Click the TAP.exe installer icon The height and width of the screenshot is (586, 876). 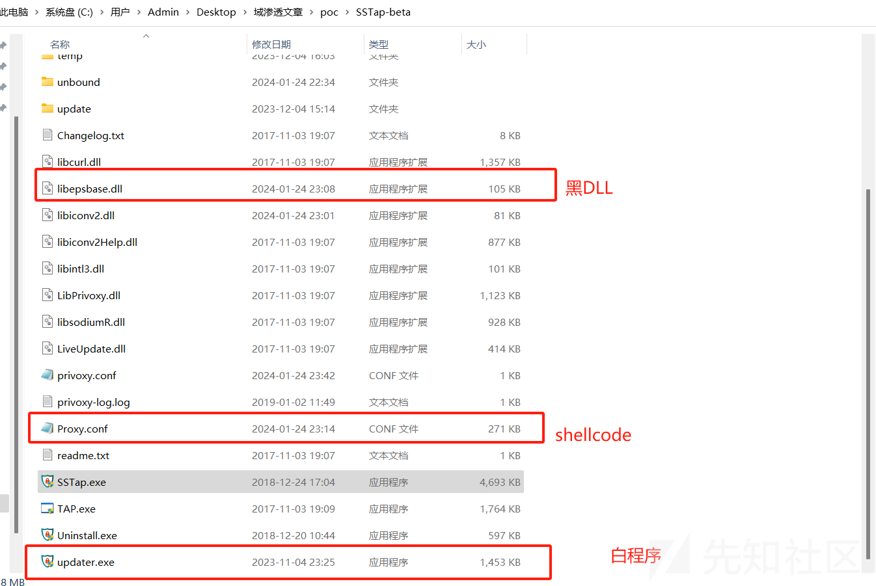(x=47, y=509)
